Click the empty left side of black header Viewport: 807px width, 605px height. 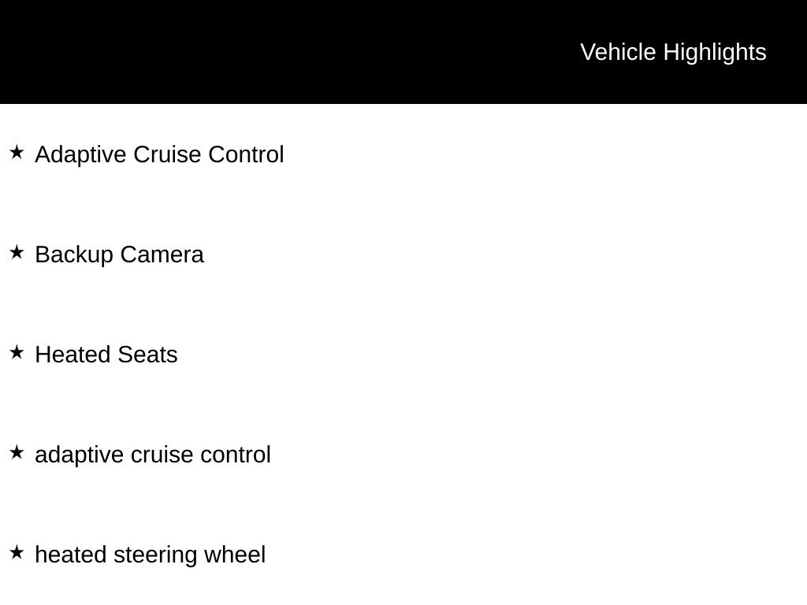point(236,52)
